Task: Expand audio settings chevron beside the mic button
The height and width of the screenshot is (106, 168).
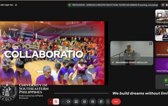Action: coord(51,101)
